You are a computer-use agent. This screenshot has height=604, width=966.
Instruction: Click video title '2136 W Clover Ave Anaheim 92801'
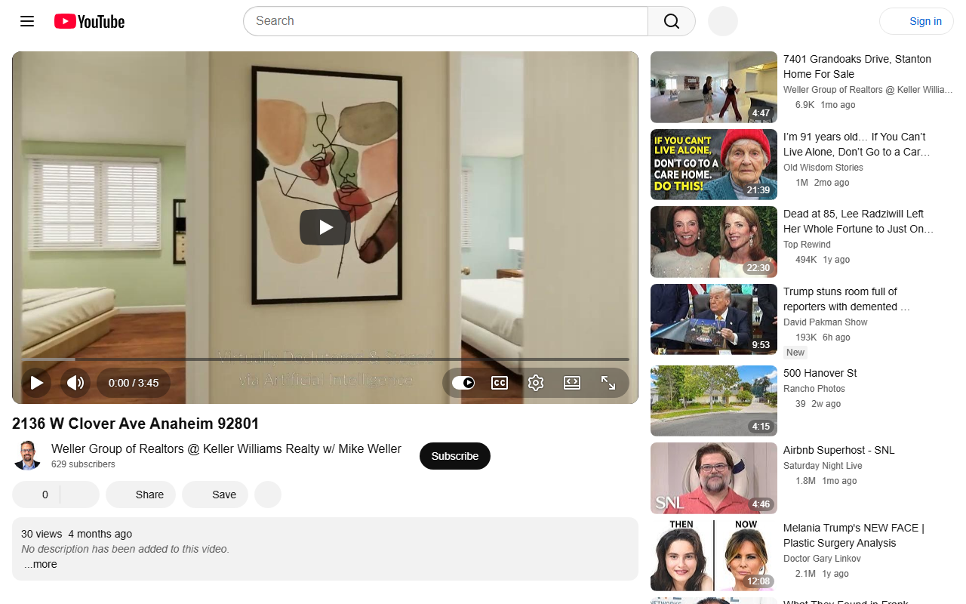click(135, 424)
